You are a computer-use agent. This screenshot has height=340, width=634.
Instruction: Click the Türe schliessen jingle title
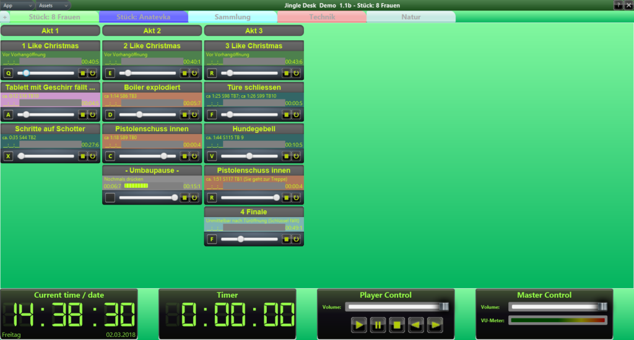(254, 87)
